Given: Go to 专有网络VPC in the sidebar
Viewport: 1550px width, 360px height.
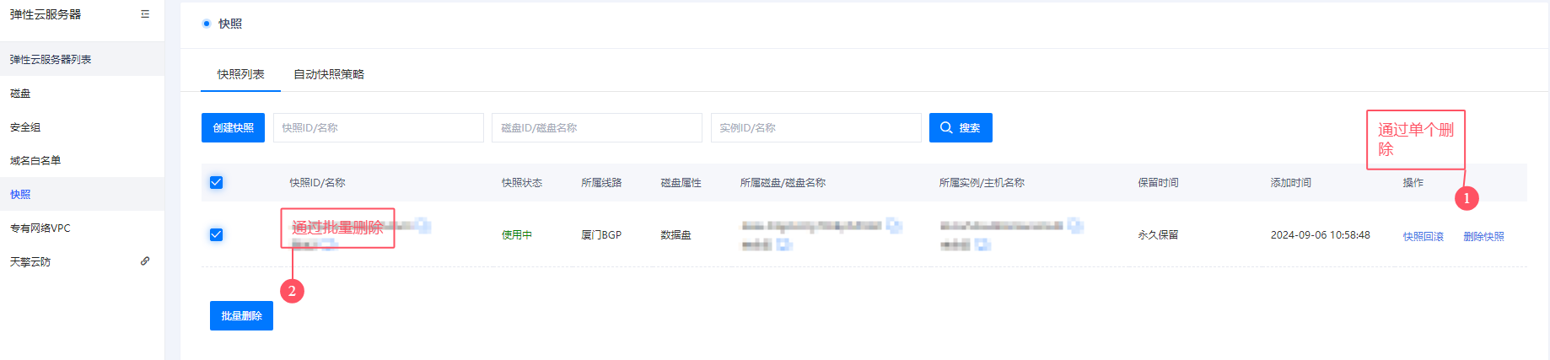Looking at the screenshot, I should point(40,228).
